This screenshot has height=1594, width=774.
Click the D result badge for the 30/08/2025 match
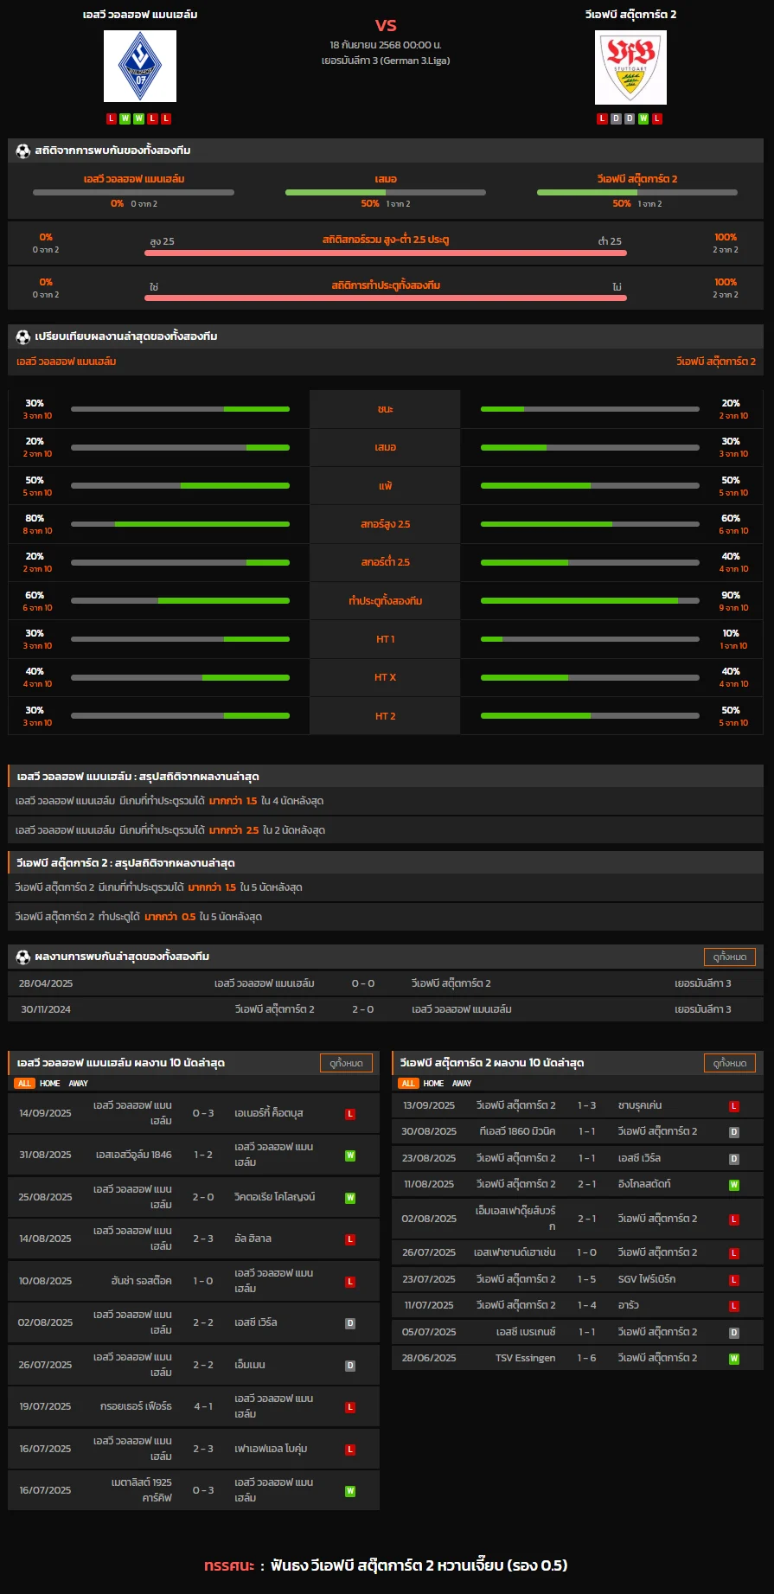pos(734,1132)
